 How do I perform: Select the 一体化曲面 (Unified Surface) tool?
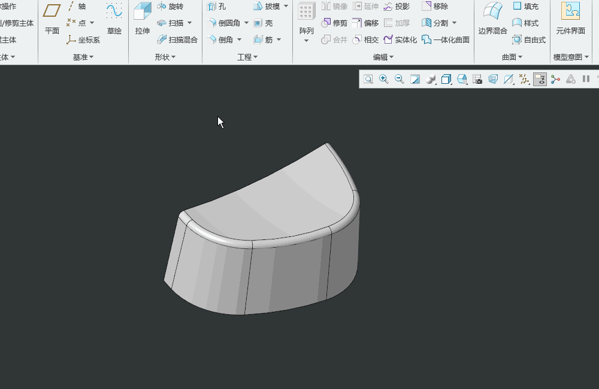(x=446, y=39)
